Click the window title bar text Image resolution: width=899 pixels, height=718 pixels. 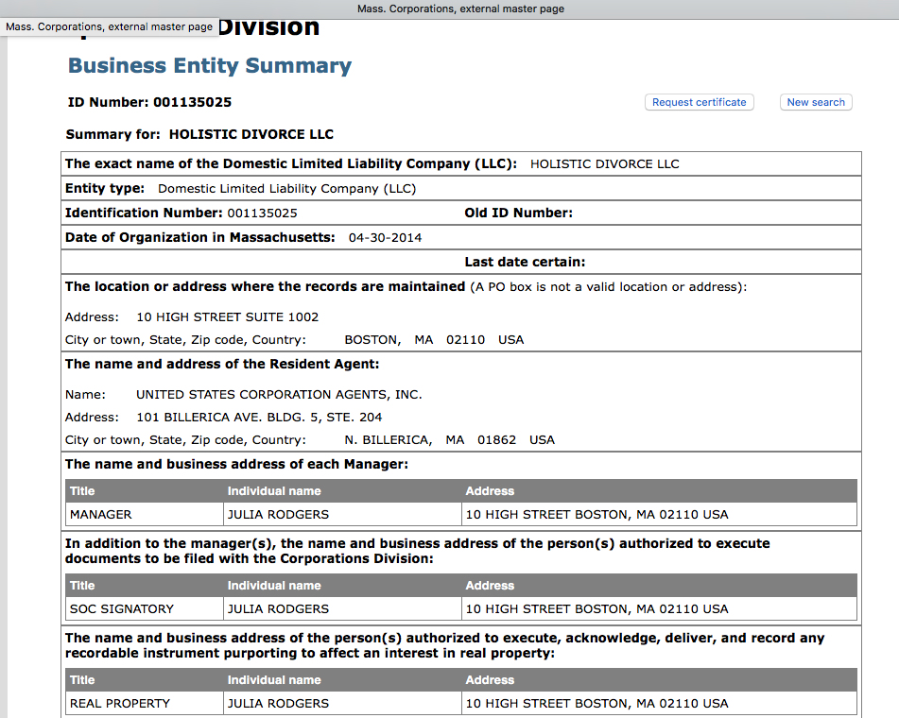[x=460, y=9]
